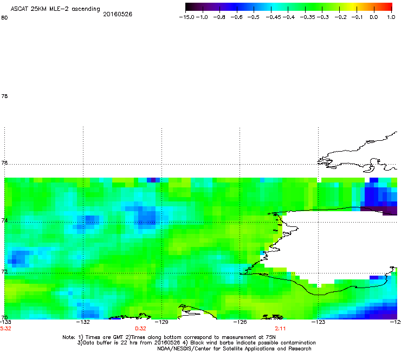Click the -0.4 color scale label
401x352 pixels.
pyautogui.click(x=289, y=17)
